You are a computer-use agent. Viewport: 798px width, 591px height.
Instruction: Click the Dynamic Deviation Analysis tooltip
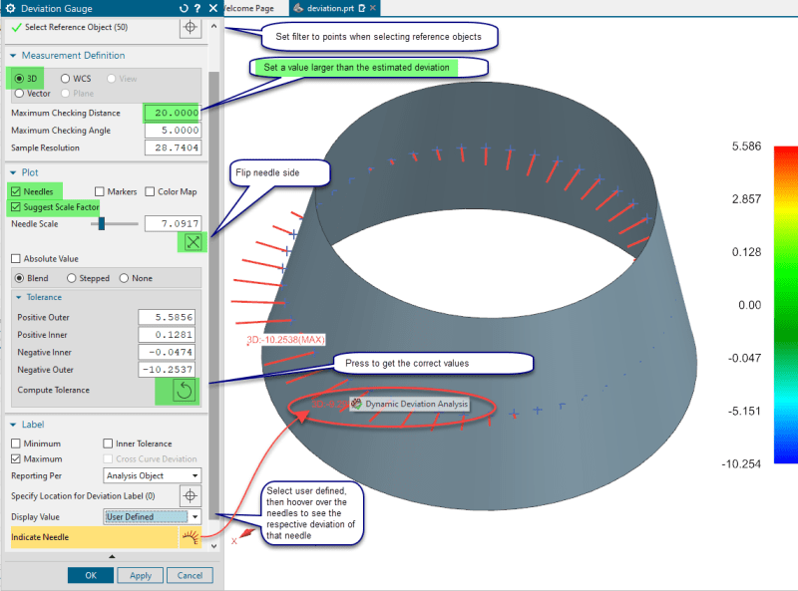(409, 404)
